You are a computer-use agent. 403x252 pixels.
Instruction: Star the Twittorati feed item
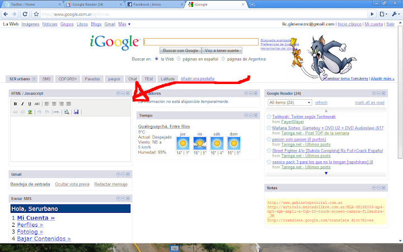pyautogui.click(x=269, y=116)
